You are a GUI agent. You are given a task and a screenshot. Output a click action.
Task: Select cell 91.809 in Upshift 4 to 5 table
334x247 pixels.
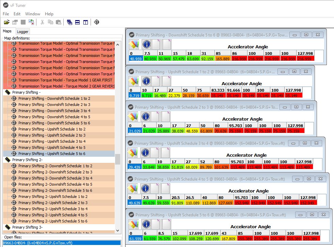click(177, 203)
